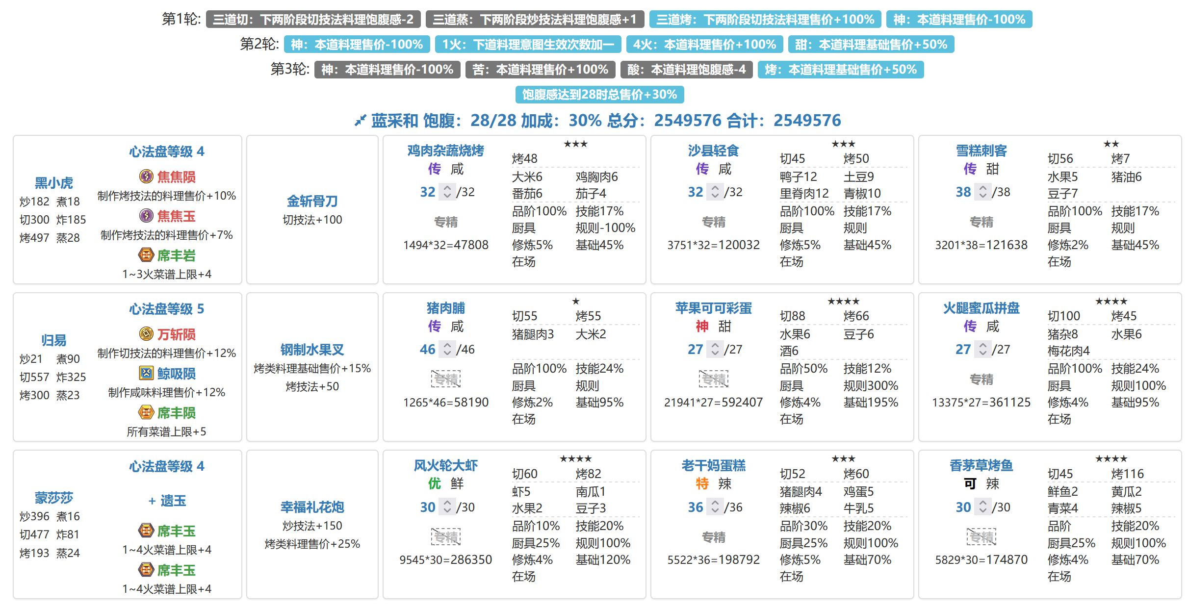Toggle 专精 for 风火轮大虾 recipe
Viewport: 1188px width, 608px height.
pyautogui.click(x=446, y=537)
